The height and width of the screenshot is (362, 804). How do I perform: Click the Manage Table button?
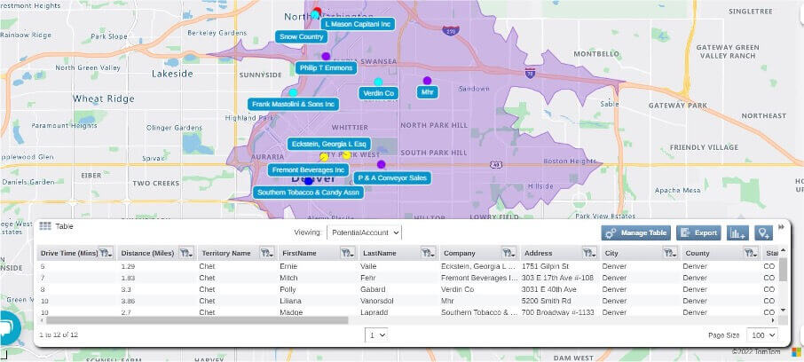pos(636,232)
